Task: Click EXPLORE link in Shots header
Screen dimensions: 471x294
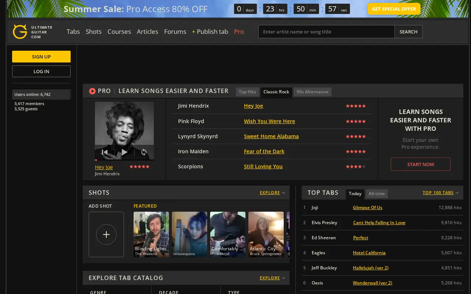Action: pyautogui.click(x=270, y=193)
